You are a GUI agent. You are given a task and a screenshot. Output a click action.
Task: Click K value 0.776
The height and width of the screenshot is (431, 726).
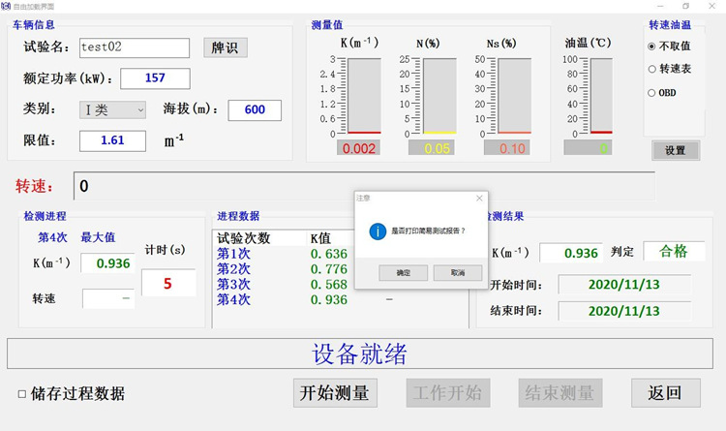[329, 269]
